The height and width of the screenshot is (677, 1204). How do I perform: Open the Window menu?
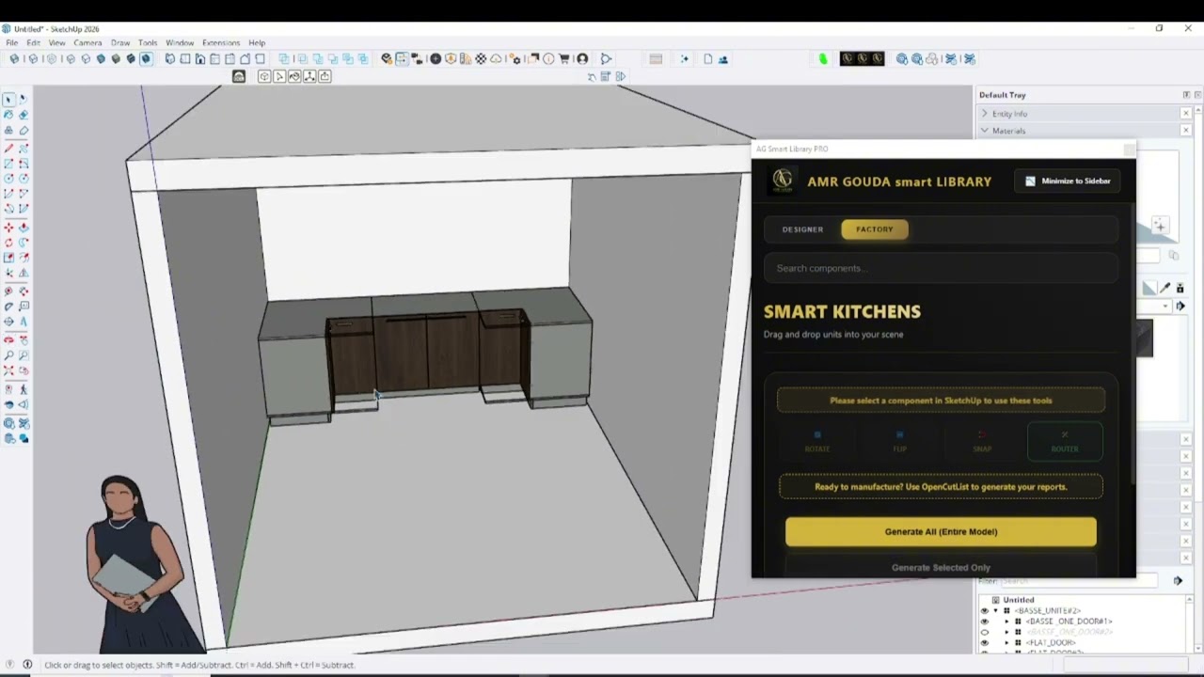[180, 42]
